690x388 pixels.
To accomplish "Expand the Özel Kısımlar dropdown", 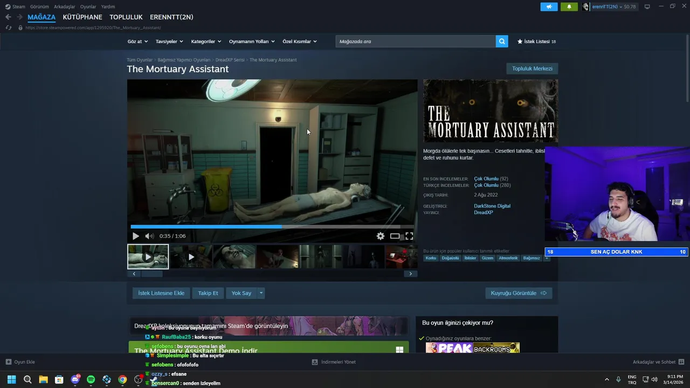I will (x=300, y=41).
